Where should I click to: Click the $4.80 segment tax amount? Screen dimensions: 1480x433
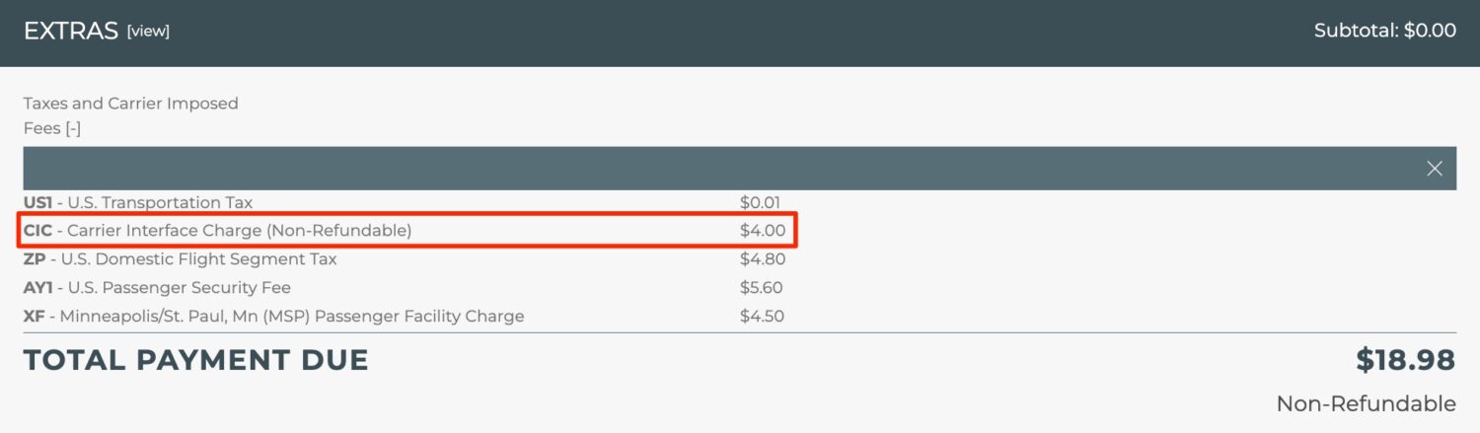point(763,259)
